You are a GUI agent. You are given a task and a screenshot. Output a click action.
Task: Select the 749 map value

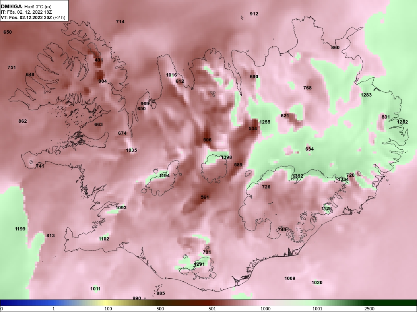click(x=282, y=230)
